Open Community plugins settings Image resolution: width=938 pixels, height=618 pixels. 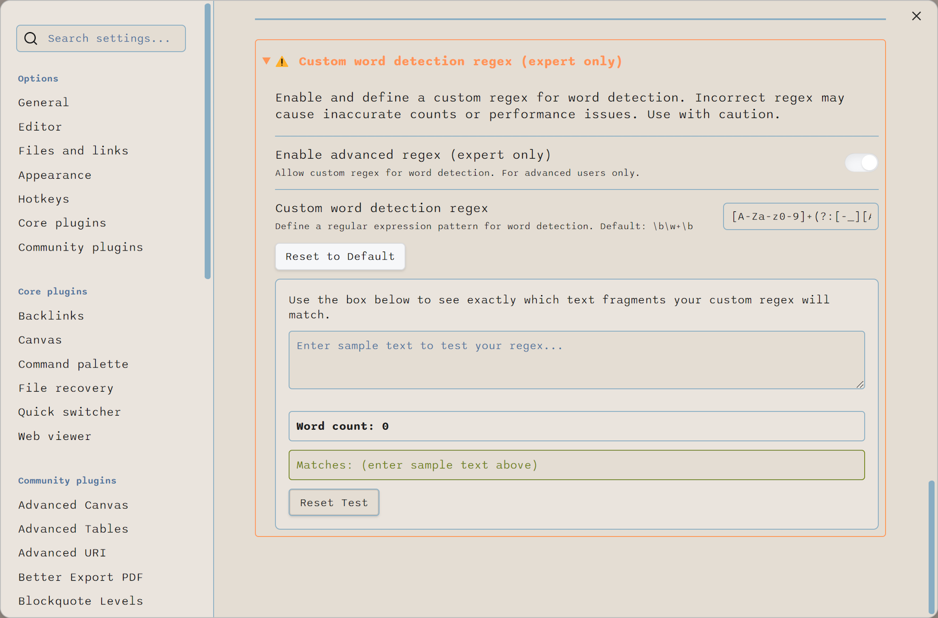pyautogui.click(x=80, y=247)
